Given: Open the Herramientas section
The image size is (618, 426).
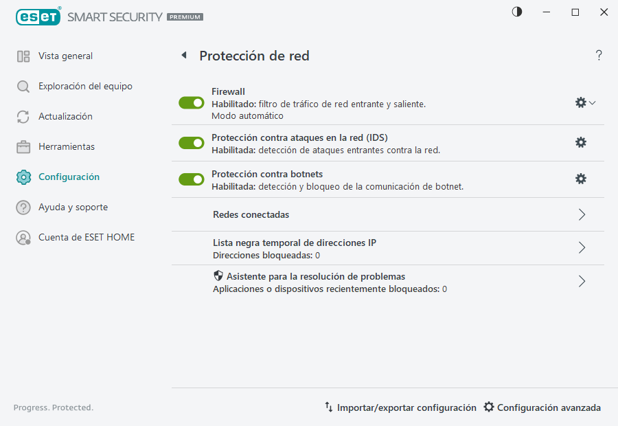Looking at the screenshot, I should pyautogui.click(x=22, y=146).
